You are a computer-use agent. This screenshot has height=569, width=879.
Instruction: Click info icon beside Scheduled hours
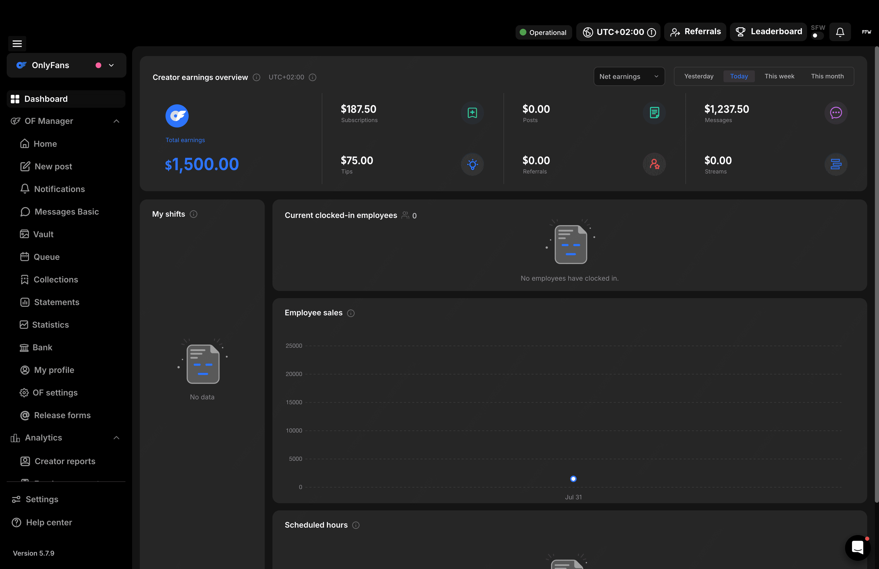356,525
